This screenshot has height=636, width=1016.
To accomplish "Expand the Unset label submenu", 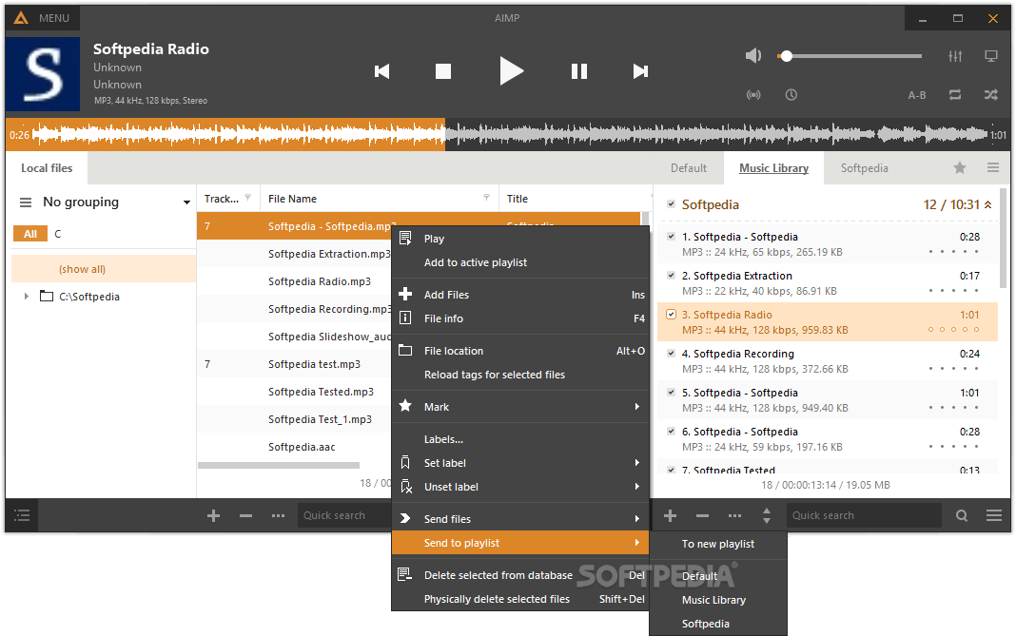I will [520, 487].
